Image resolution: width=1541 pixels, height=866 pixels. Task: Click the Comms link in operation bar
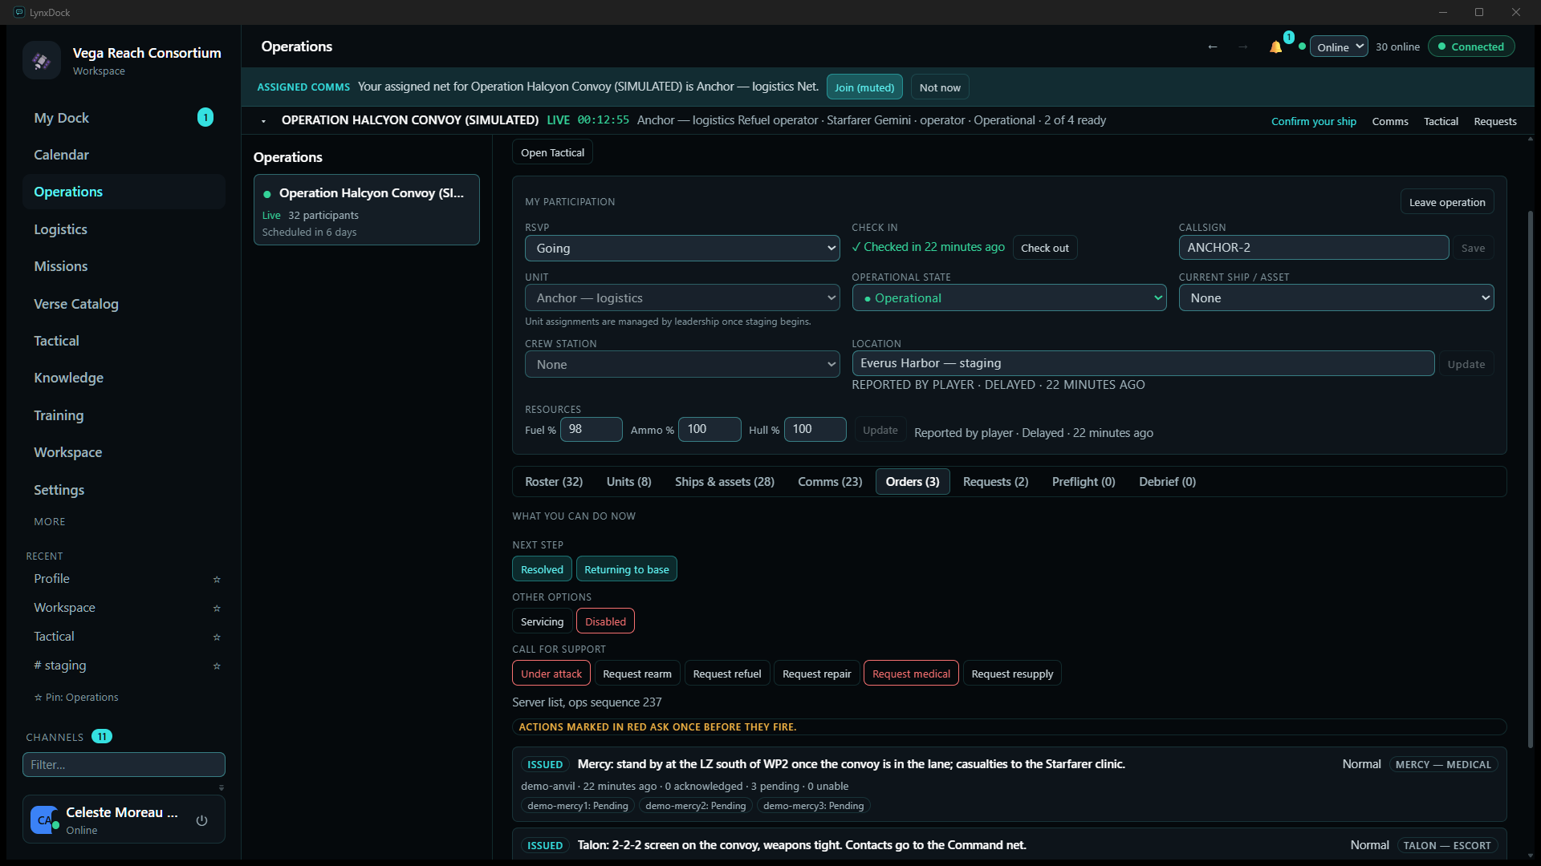(x=1389, y=121)
